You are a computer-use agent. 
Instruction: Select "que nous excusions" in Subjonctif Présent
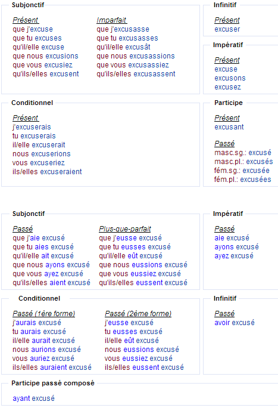45,56
